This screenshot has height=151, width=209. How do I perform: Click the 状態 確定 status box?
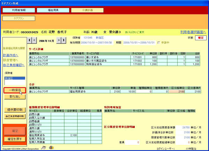coord(201,38)
